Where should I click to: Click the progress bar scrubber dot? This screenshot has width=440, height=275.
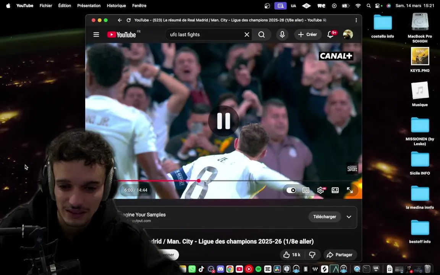pyautogui.click(x=199, y=181)
